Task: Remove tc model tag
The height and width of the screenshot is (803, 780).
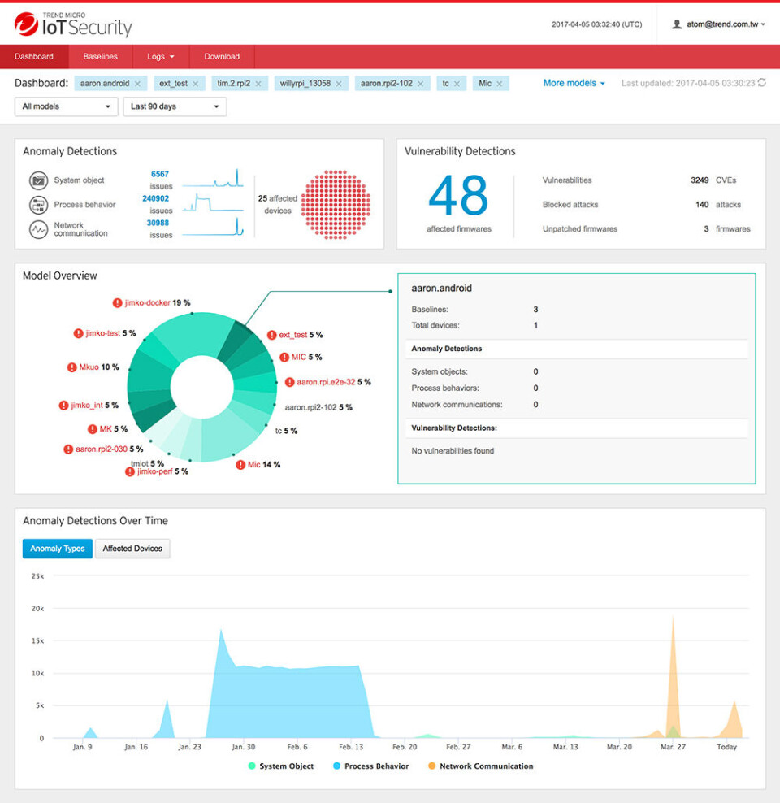Action: pyautogui.click(x=457, y=84)
